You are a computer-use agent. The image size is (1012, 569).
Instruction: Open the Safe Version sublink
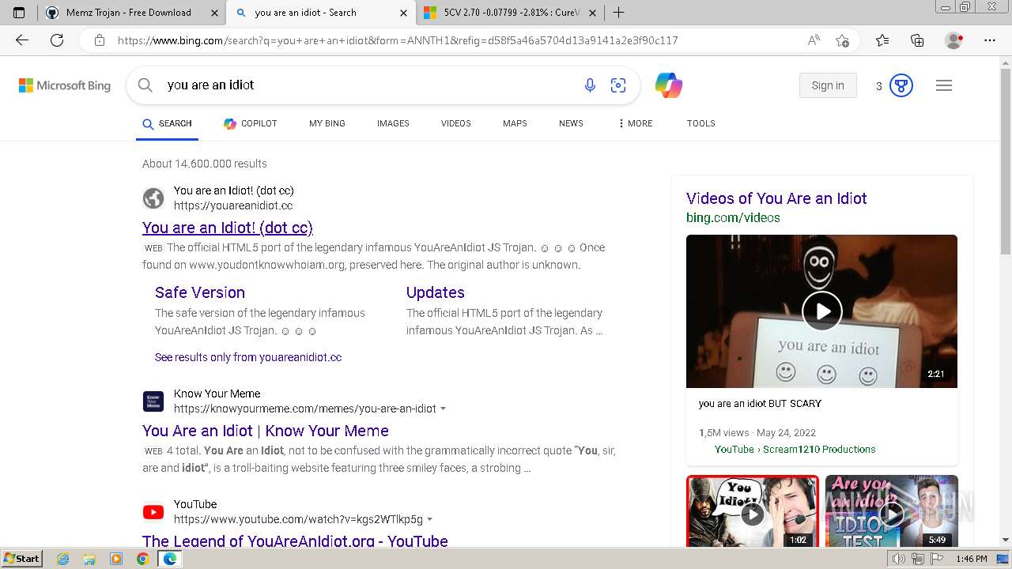(200, 292)
